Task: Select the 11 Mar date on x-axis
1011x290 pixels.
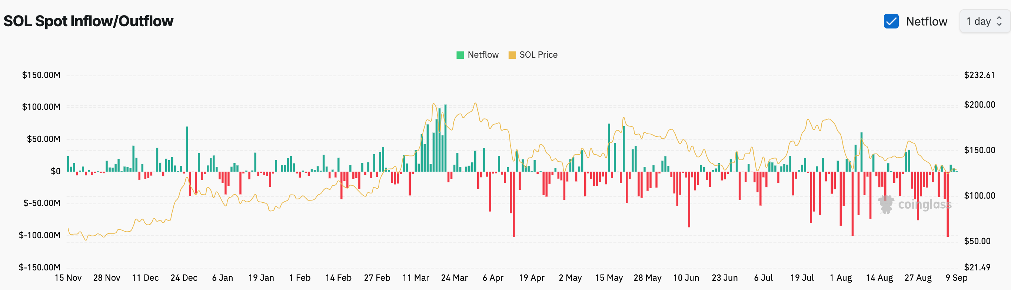Action: coord(416,278)
